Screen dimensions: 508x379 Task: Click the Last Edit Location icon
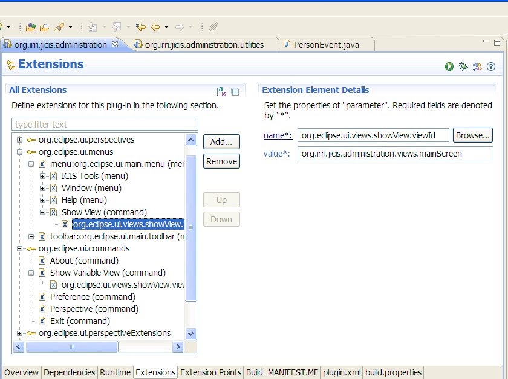click(141, 27)
